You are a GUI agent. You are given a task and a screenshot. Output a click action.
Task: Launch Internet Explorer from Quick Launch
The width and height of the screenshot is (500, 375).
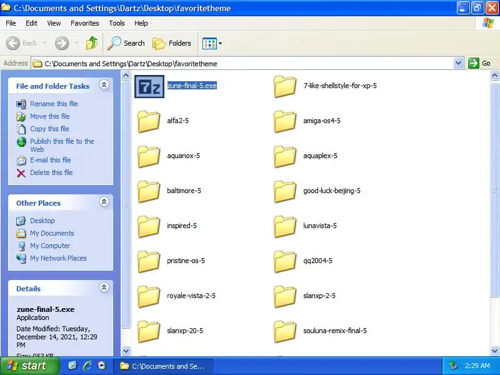point(87,366)
